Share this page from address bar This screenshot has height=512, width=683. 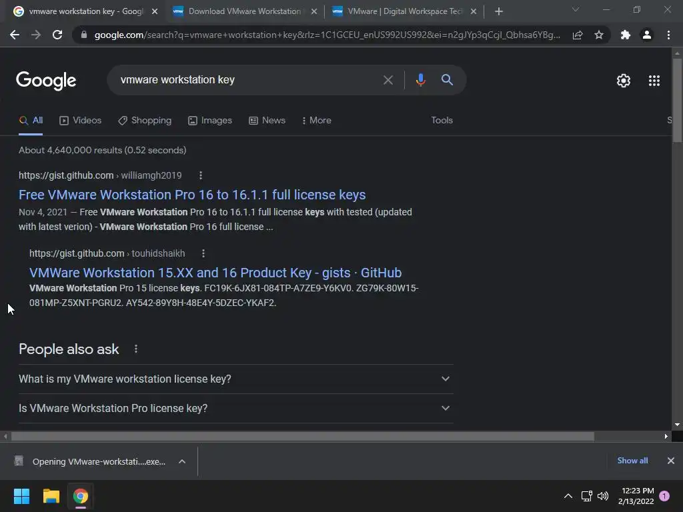pos(578,35)
